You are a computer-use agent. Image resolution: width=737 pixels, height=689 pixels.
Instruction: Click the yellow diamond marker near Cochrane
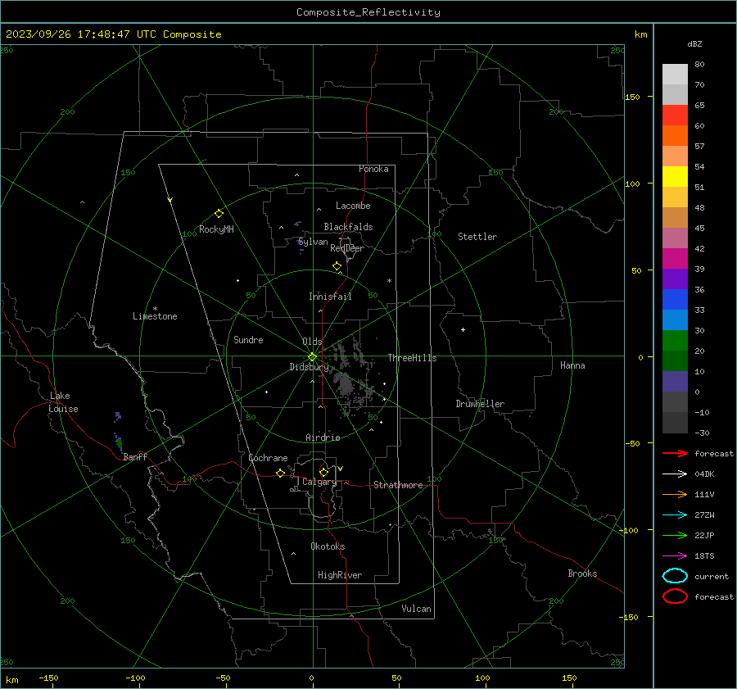281,473
